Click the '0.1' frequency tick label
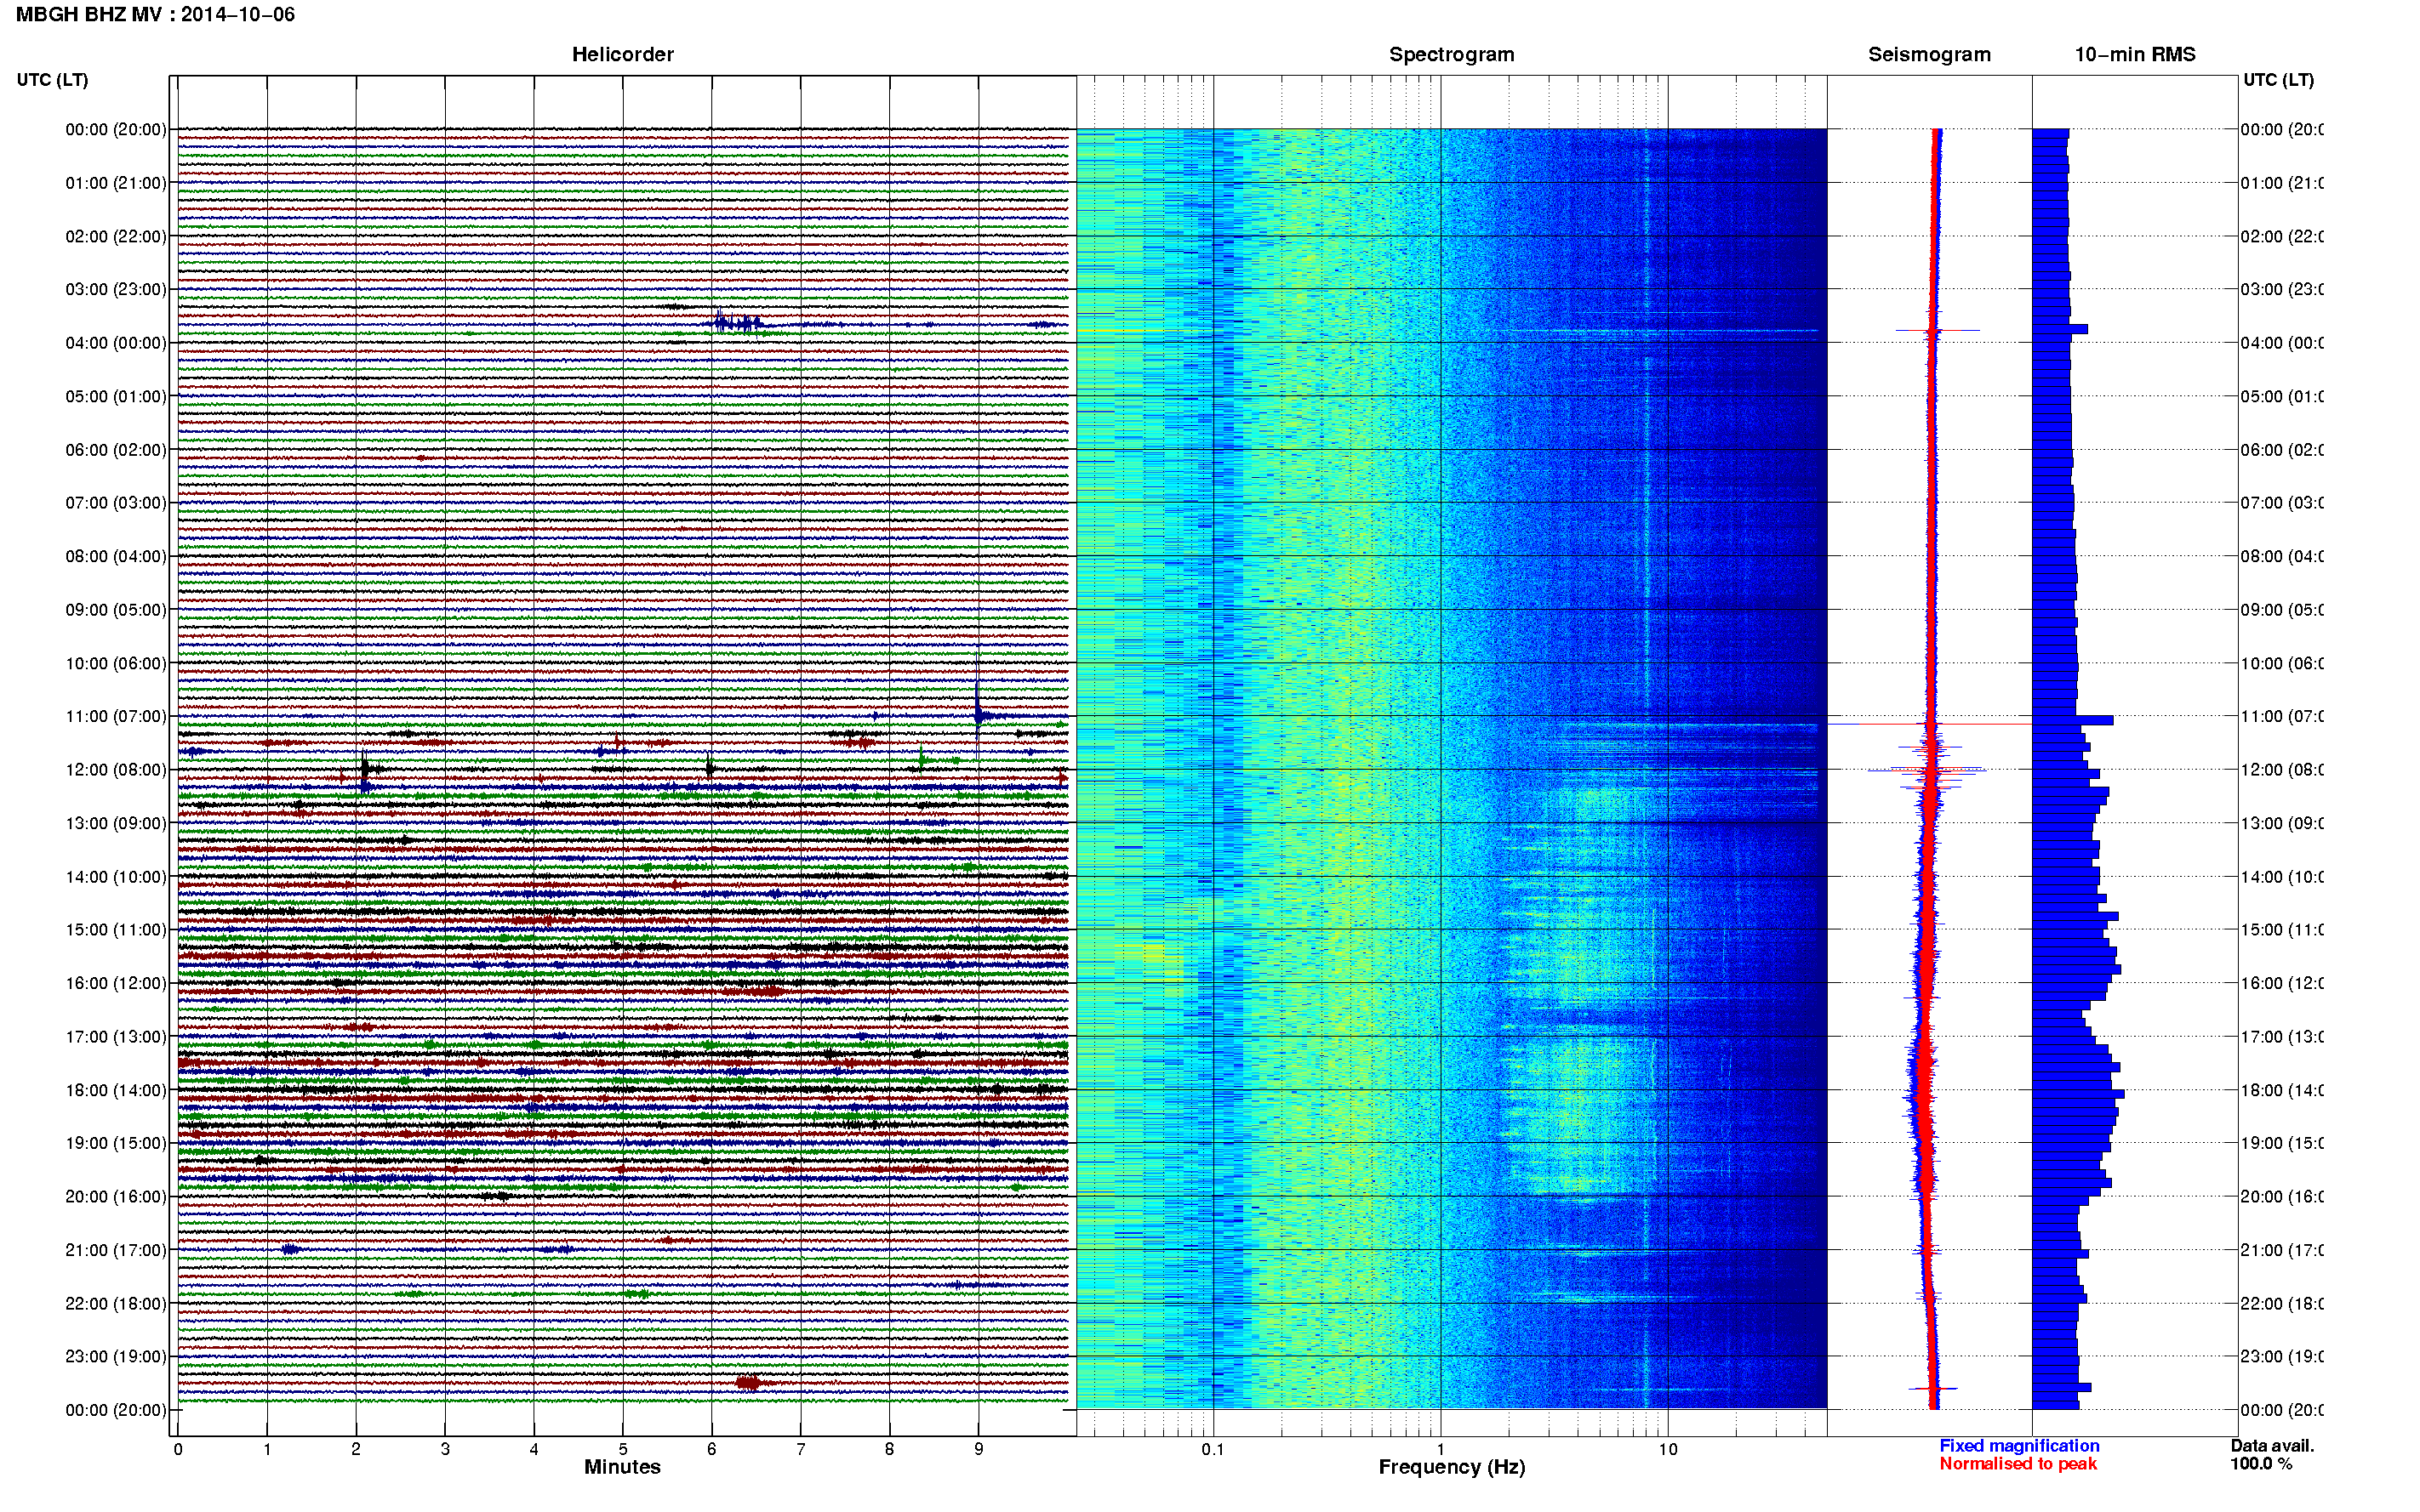This screenshot has height=1512, width=2420. pyautogui.click(x=1213, y=1449)
